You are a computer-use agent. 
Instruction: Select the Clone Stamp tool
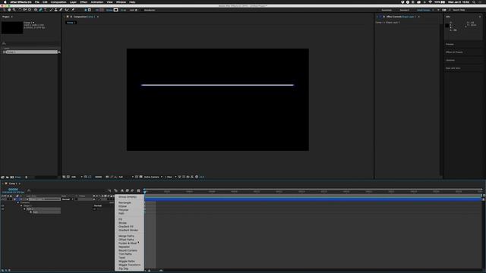[55, 10]
